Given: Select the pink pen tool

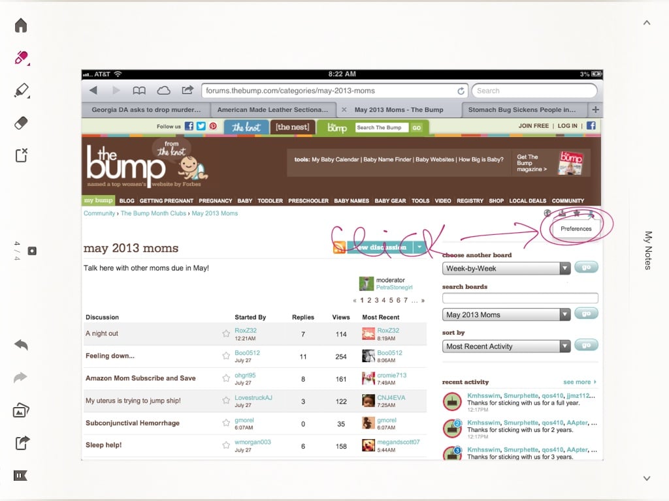Looking at the screenshot, I should [22, 57].
